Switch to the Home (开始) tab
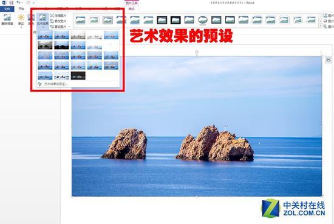 pos(21,9)
